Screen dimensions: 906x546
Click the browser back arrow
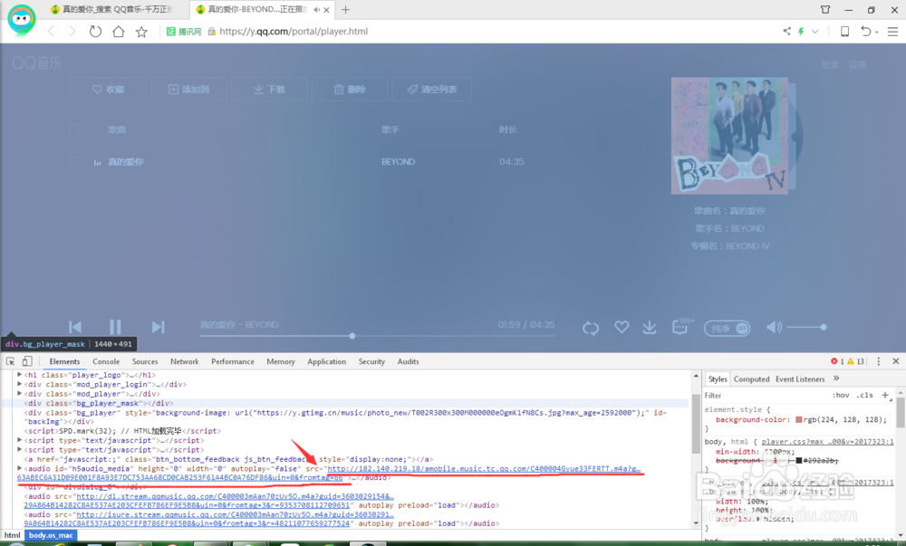51,31
